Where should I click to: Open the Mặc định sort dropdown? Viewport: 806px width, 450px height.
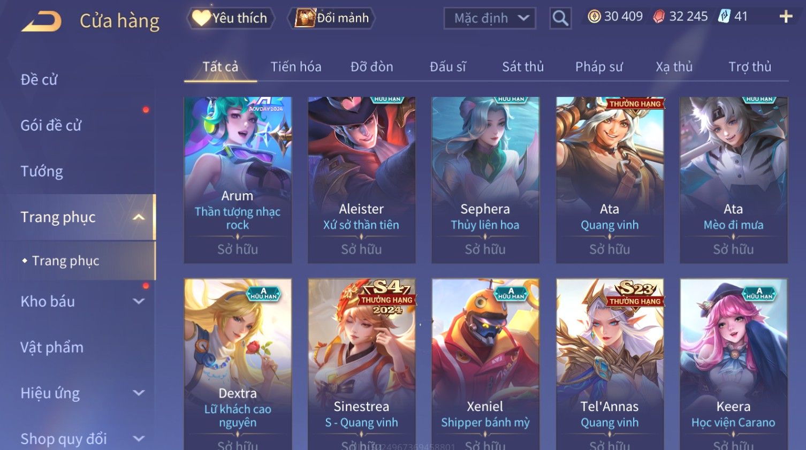(490, 18)
